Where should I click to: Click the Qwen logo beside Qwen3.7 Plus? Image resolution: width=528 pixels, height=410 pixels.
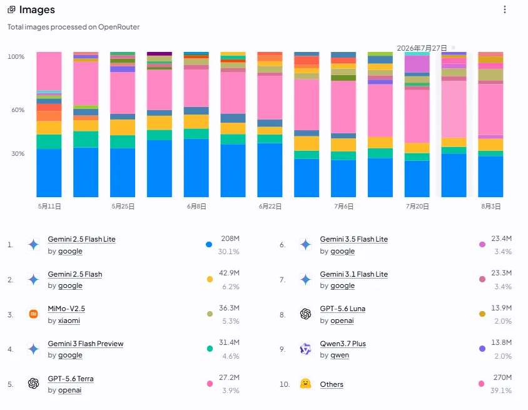(305, 349)
